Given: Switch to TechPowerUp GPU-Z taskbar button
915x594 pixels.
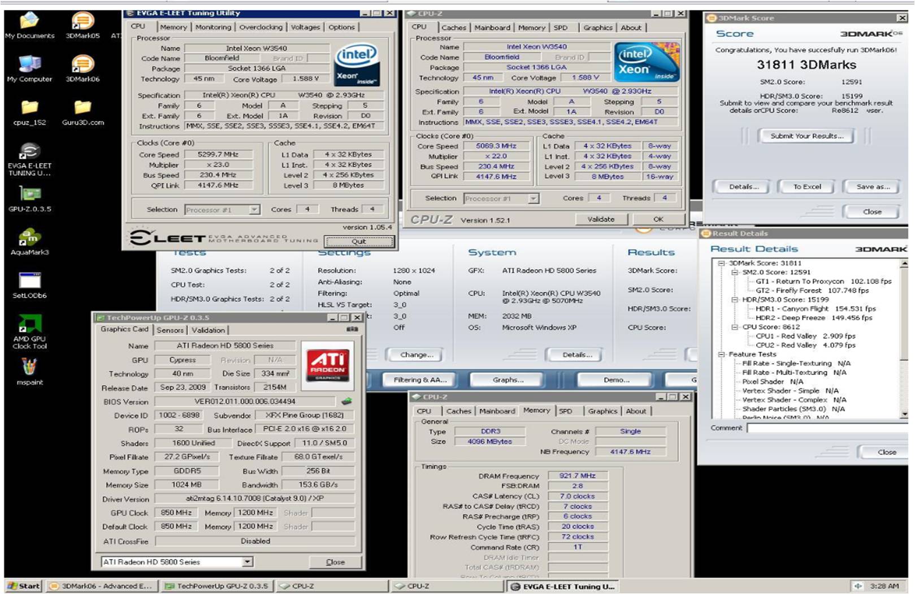Looking at the screenshot, I should point(216,586).
